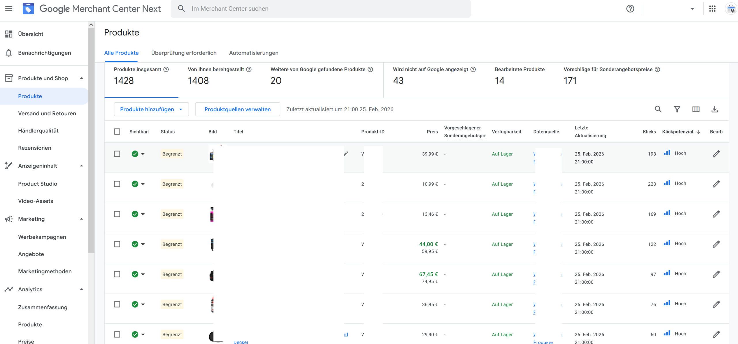Tick checkbox of the 10,99 € product row
Viewport: 738px width, 344px height.
pos(117,184)
